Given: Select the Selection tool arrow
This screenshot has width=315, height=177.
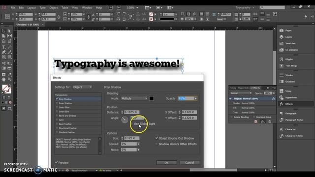Looking at the screenshot, I should click(x=3, y=31).
